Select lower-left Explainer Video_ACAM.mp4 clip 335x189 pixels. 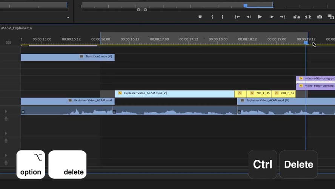[68, 101]
